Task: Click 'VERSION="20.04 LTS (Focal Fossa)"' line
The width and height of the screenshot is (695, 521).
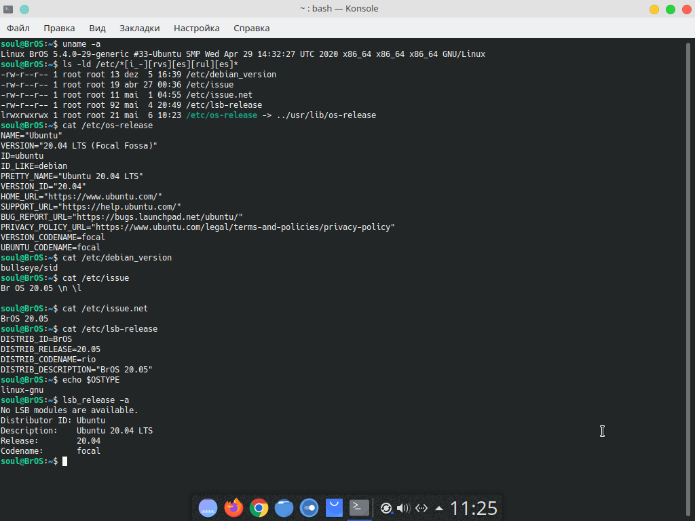Action: coord(79,146)
